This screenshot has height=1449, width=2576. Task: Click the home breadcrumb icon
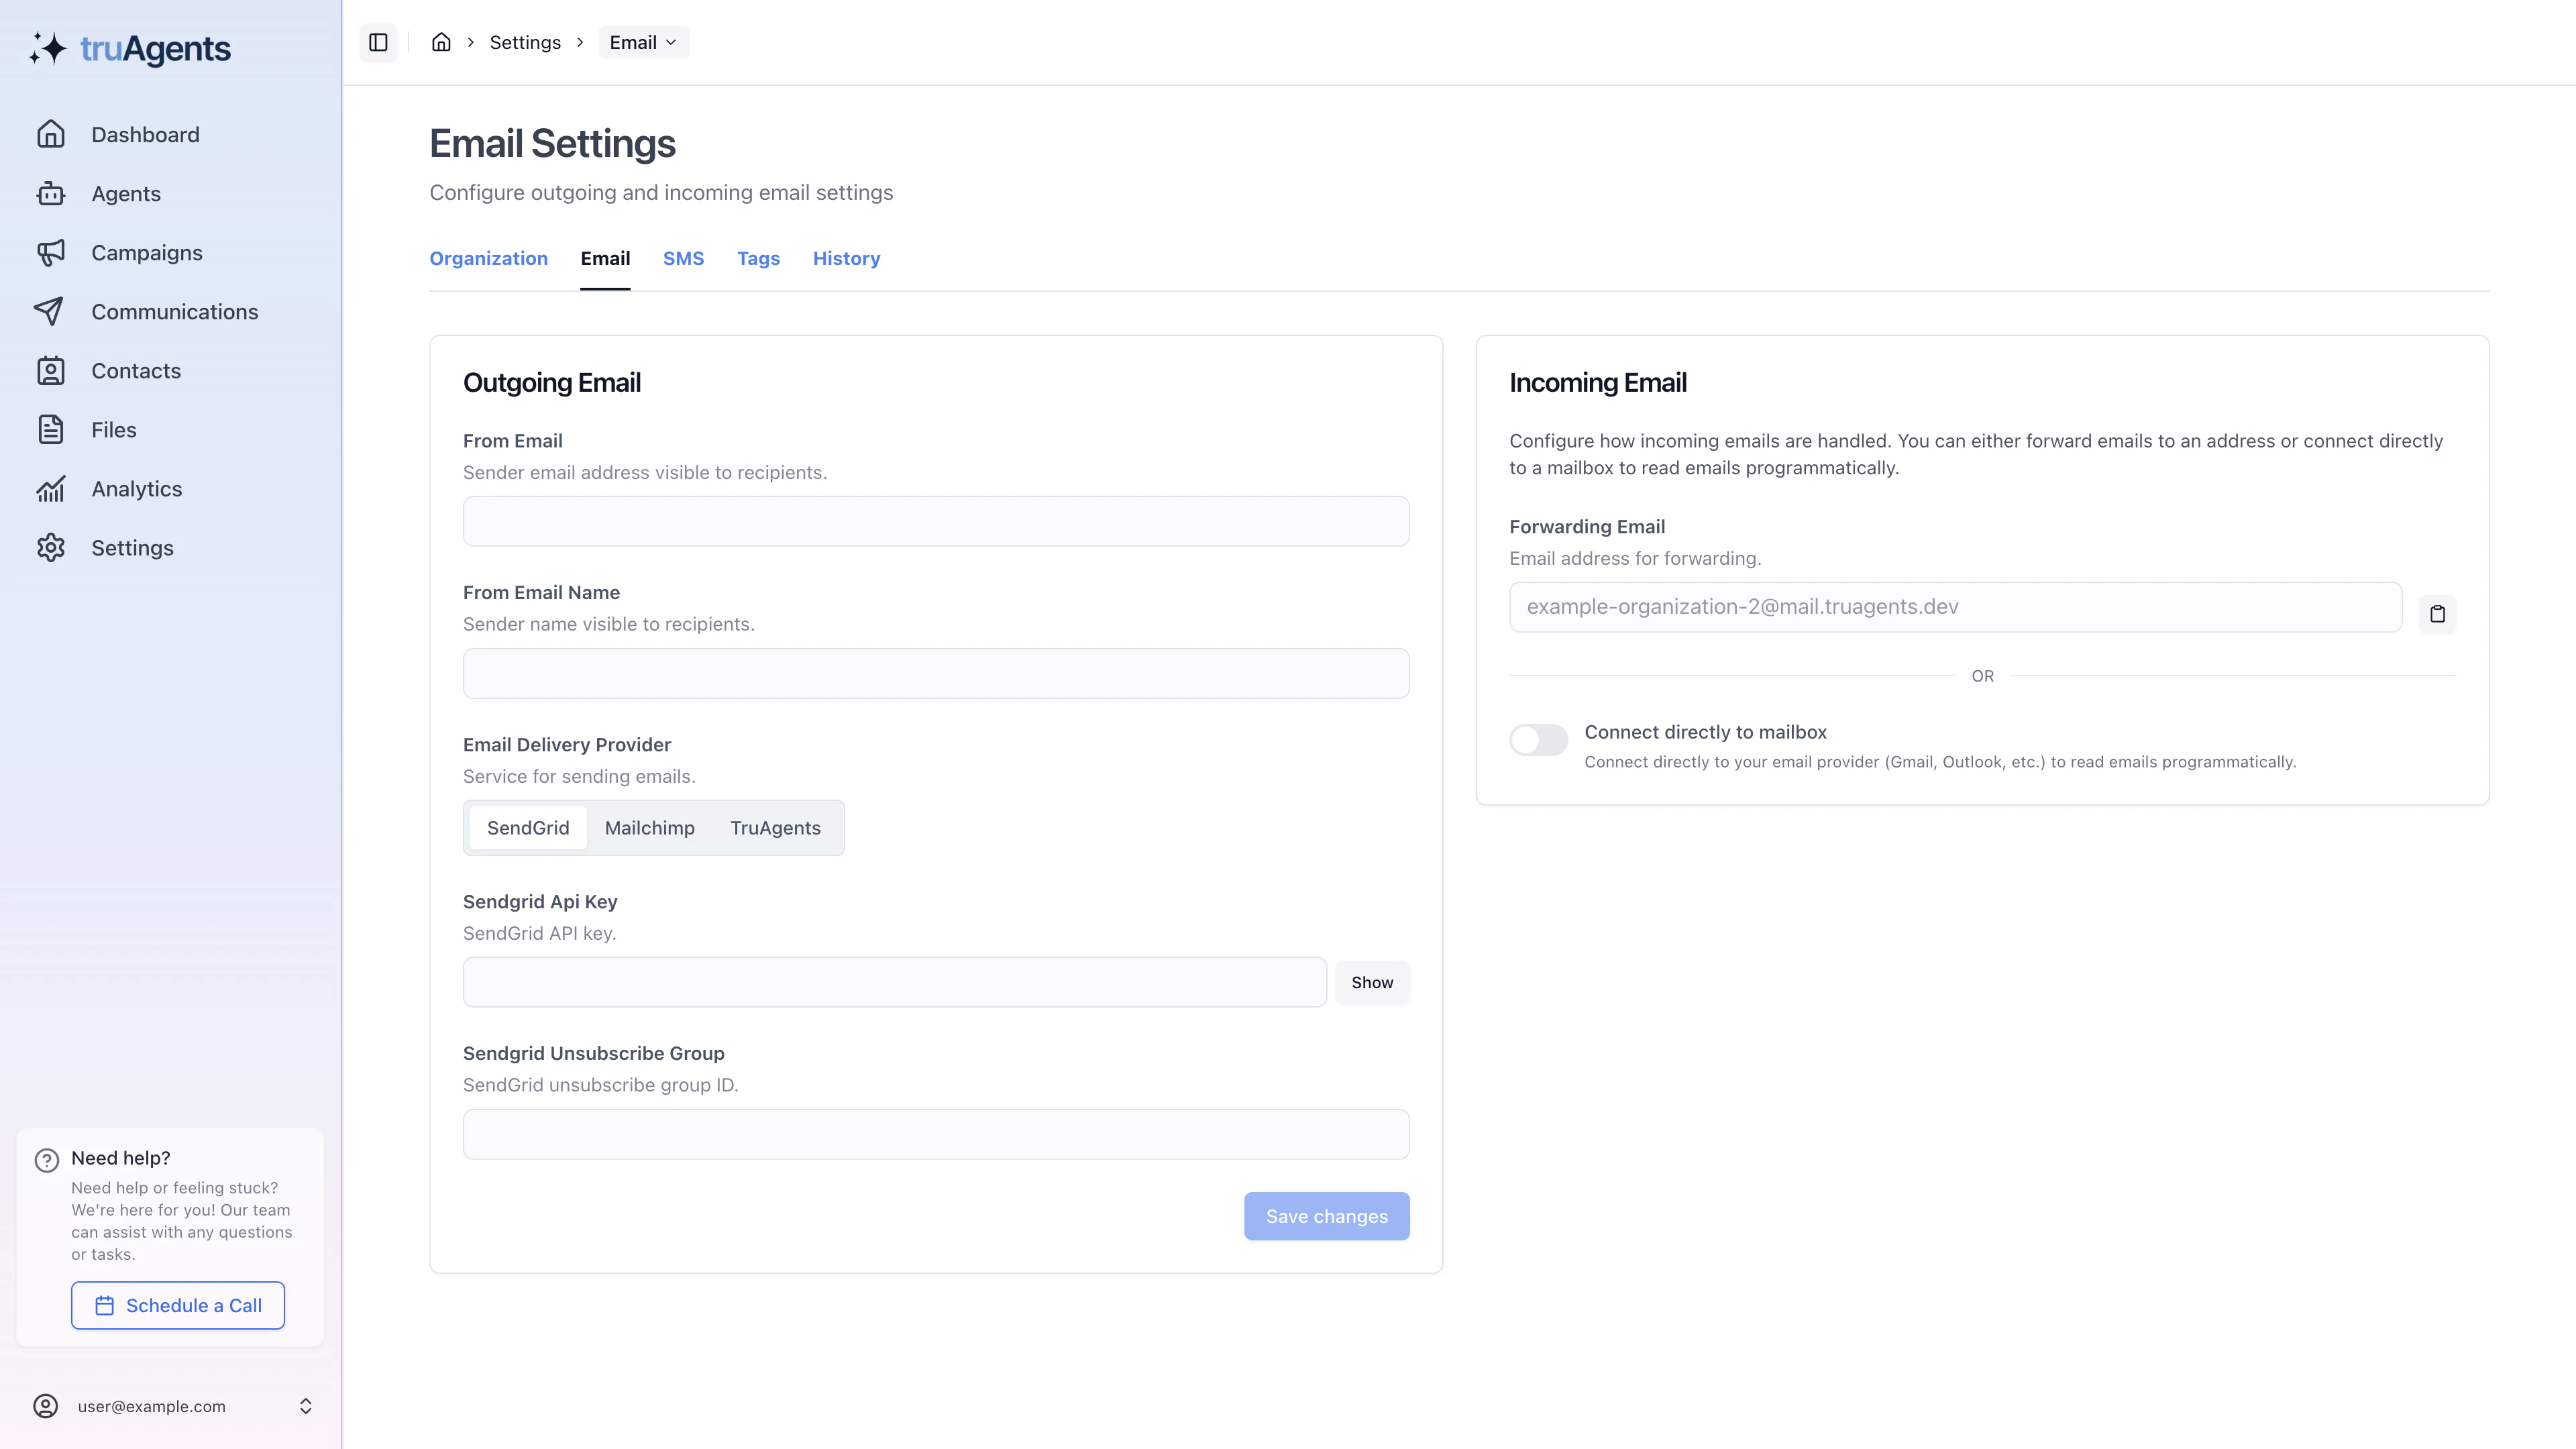pos(441,42)
